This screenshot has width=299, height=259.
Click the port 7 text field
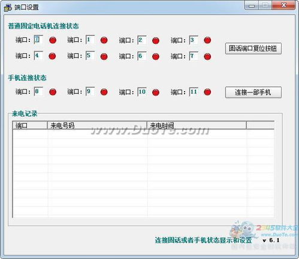tap(194, 56)
